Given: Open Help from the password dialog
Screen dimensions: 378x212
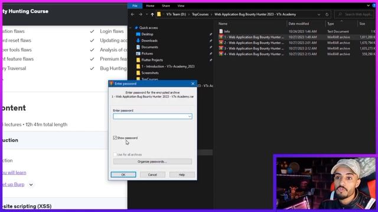Looking at the screenshot, I should click(x=182, y=174).
